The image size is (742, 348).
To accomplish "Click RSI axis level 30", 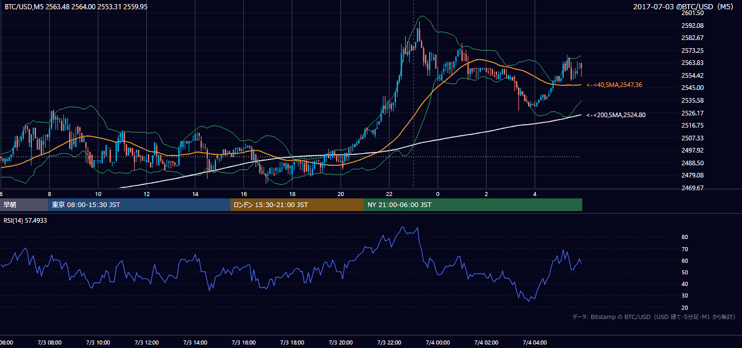I will coord(685,295).
